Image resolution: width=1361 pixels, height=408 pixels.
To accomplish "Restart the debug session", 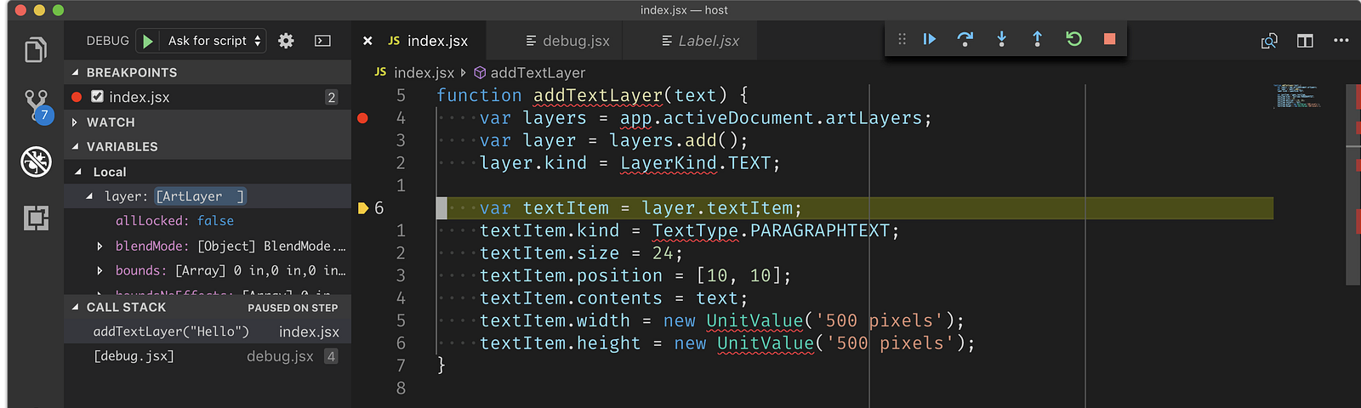I will point(1073,39).
